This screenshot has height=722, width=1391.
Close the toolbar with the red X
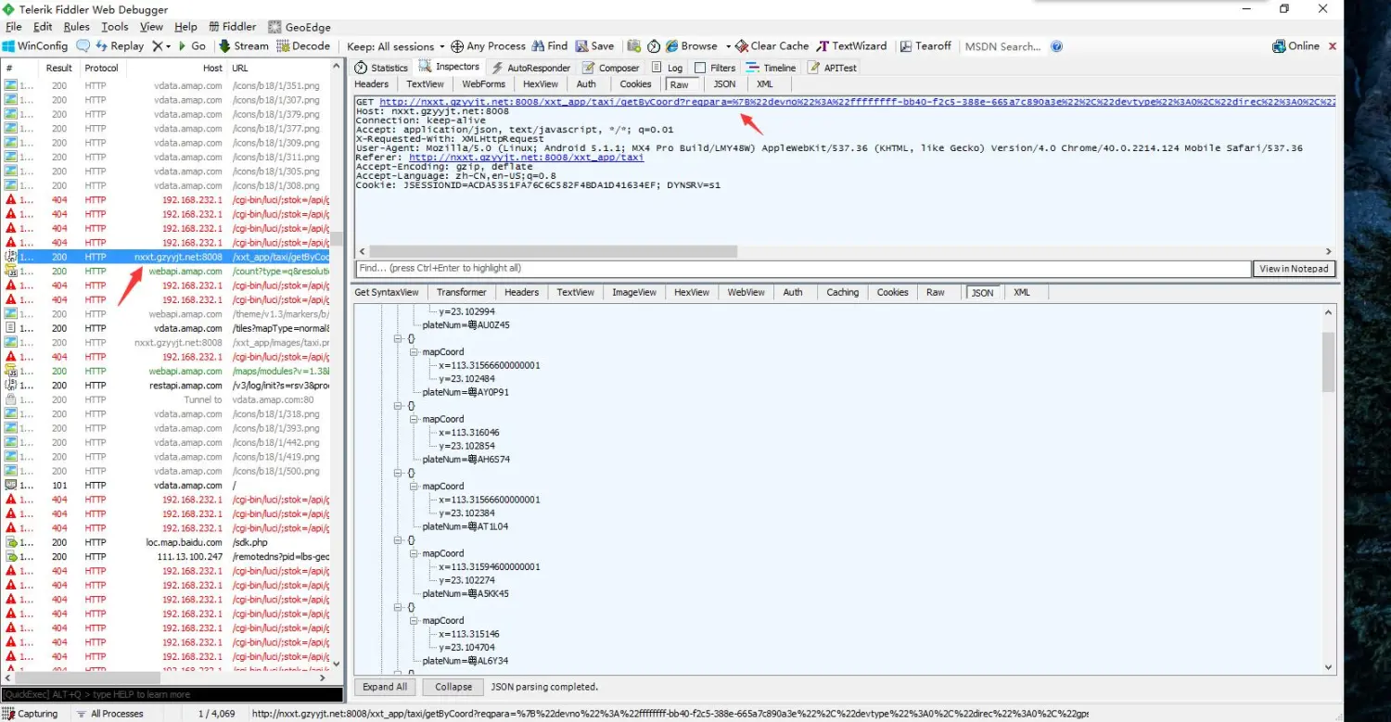(1333, 45)
